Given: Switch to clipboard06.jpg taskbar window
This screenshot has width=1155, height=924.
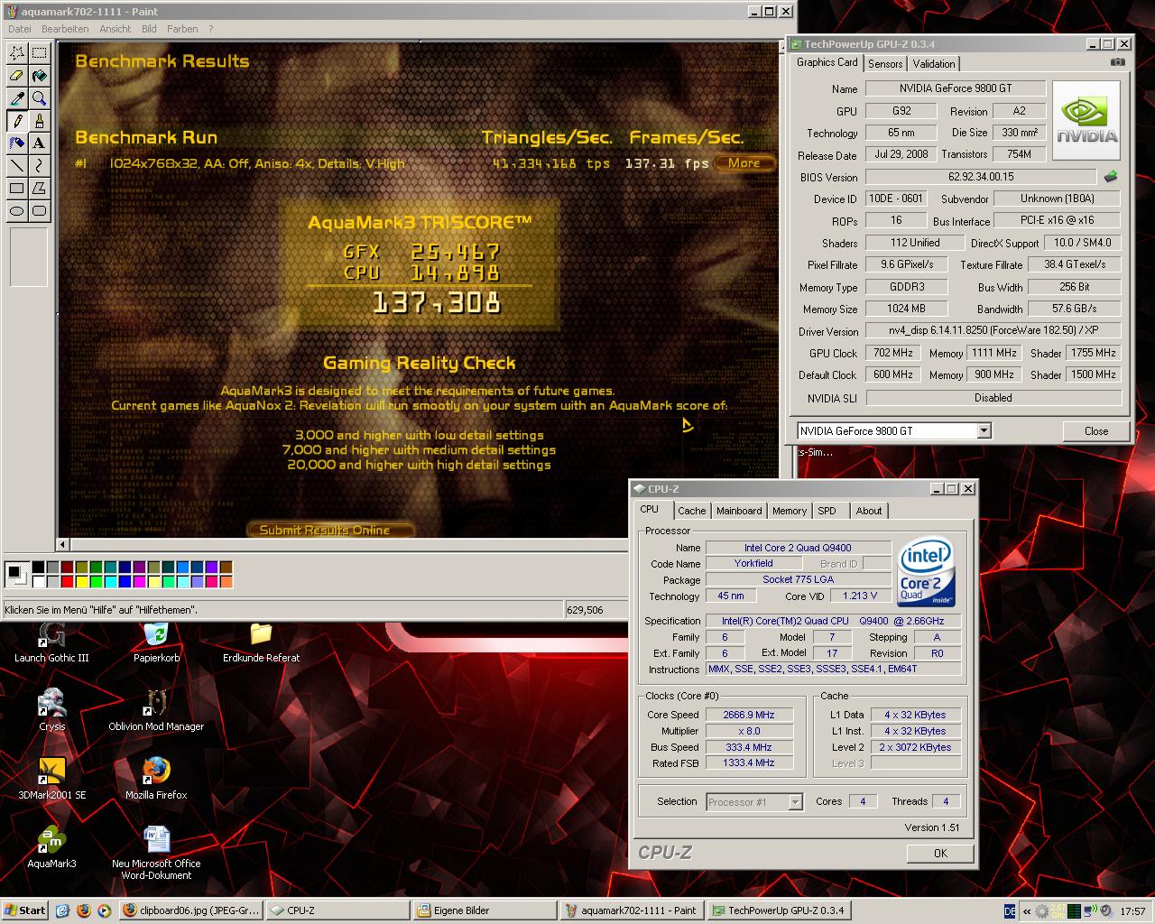Looking at the screenshot, I should click(190, 910).
